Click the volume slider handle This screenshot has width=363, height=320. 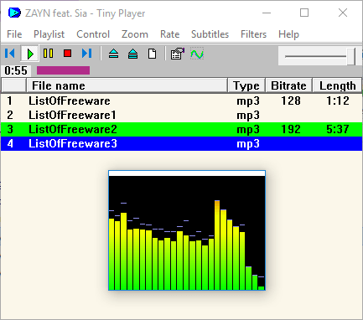[351, 56]
